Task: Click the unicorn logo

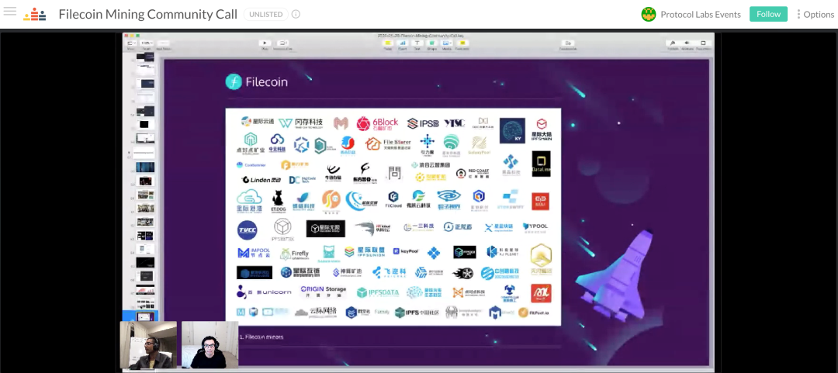Action: pyautogui.click(x=264, y=292)
